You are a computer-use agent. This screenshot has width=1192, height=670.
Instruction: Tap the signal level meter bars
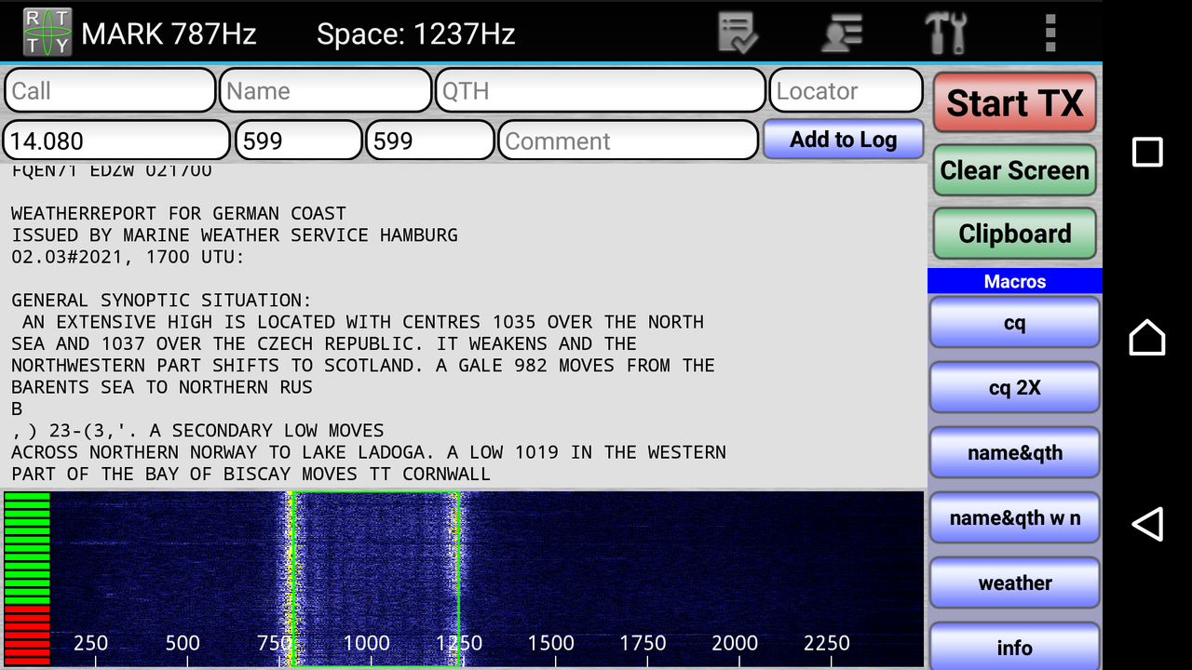(x=27, y=579)
